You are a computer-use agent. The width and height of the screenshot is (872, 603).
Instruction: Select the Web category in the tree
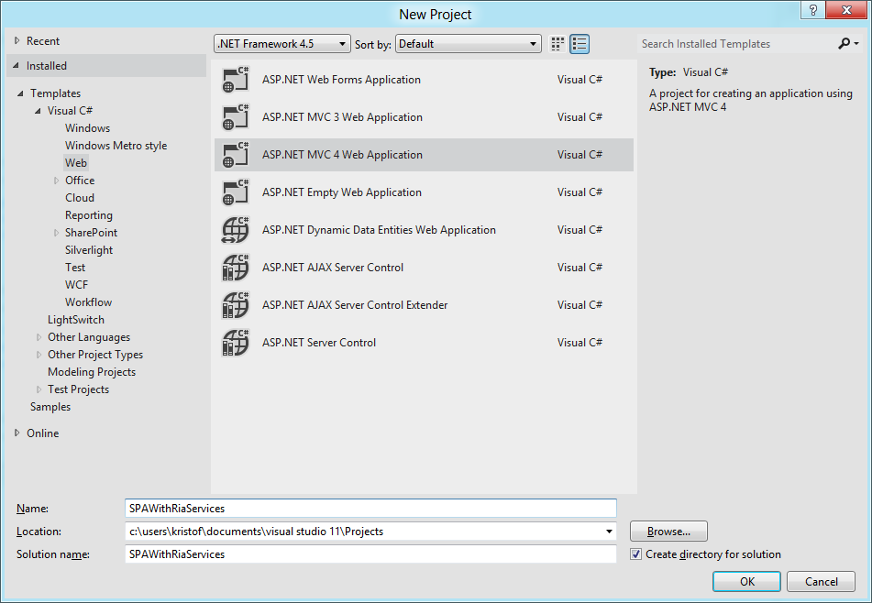(x=76, y=162)
